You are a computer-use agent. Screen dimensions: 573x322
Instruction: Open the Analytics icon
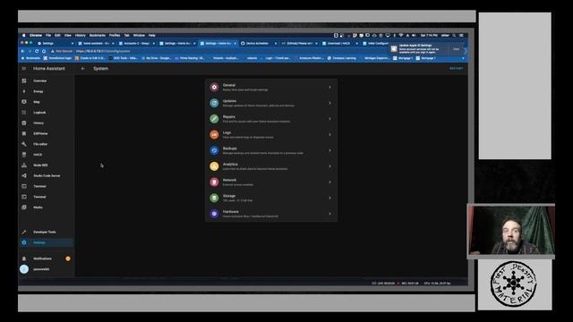coord(215,166)
